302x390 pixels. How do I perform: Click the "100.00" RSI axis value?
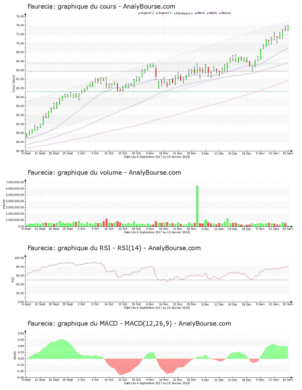click(19, 258)
